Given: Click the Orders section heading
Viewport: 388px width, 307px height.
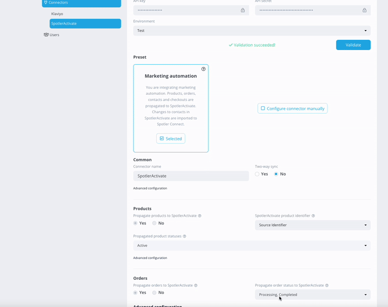Looking at the screenshot, I should coord(140,278).
